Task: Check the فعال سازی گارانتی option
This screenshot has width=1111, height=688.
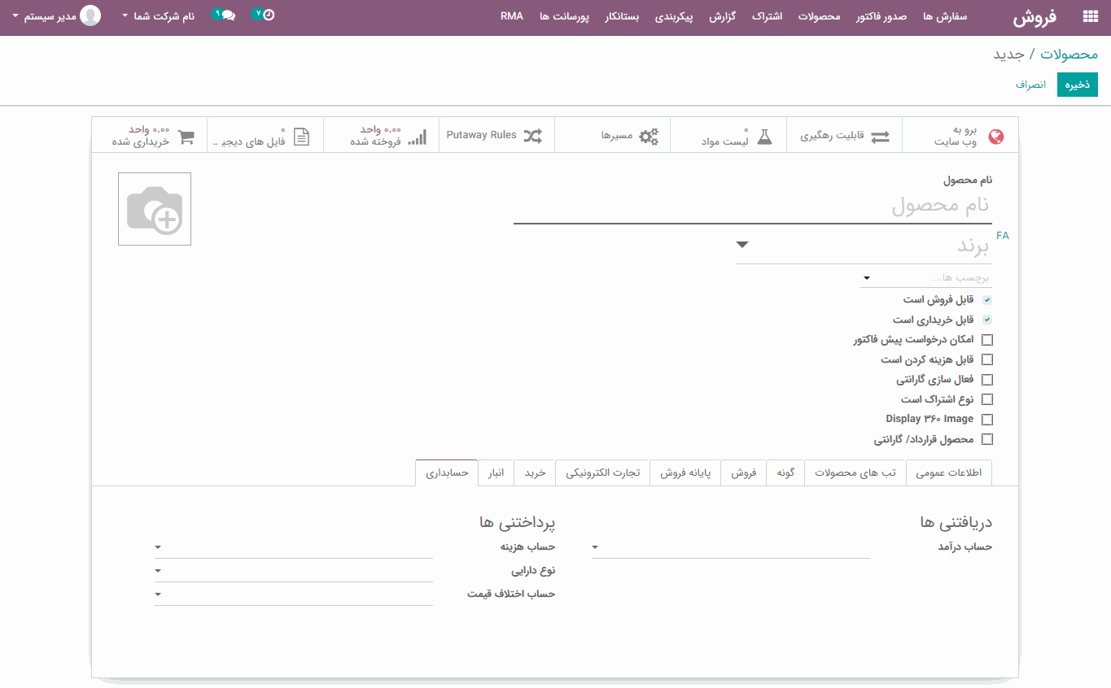Action: pyautogui.click(x=987, y=379)
